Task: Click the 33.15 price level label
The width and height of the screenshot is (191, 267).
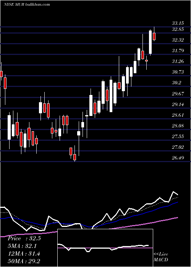Action: coord(178,23)
